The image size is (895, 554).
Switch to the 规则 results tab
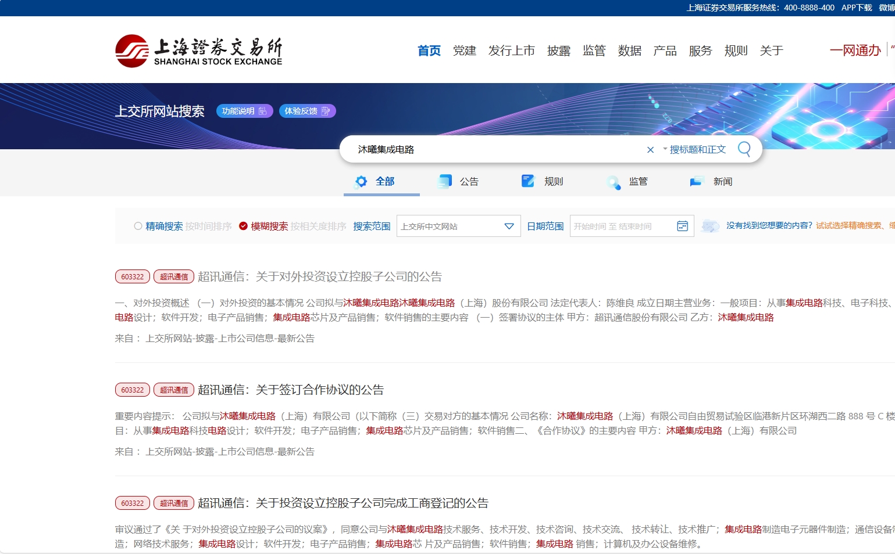click(543, 182)
